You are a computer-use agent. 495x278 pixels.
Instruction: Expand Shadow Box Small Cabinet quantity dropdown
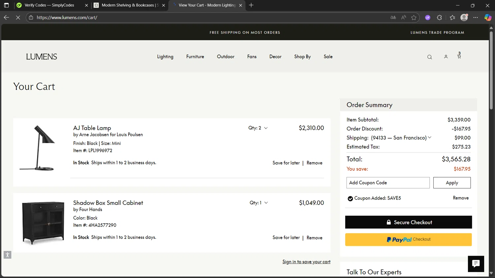[x=259, y=203]
